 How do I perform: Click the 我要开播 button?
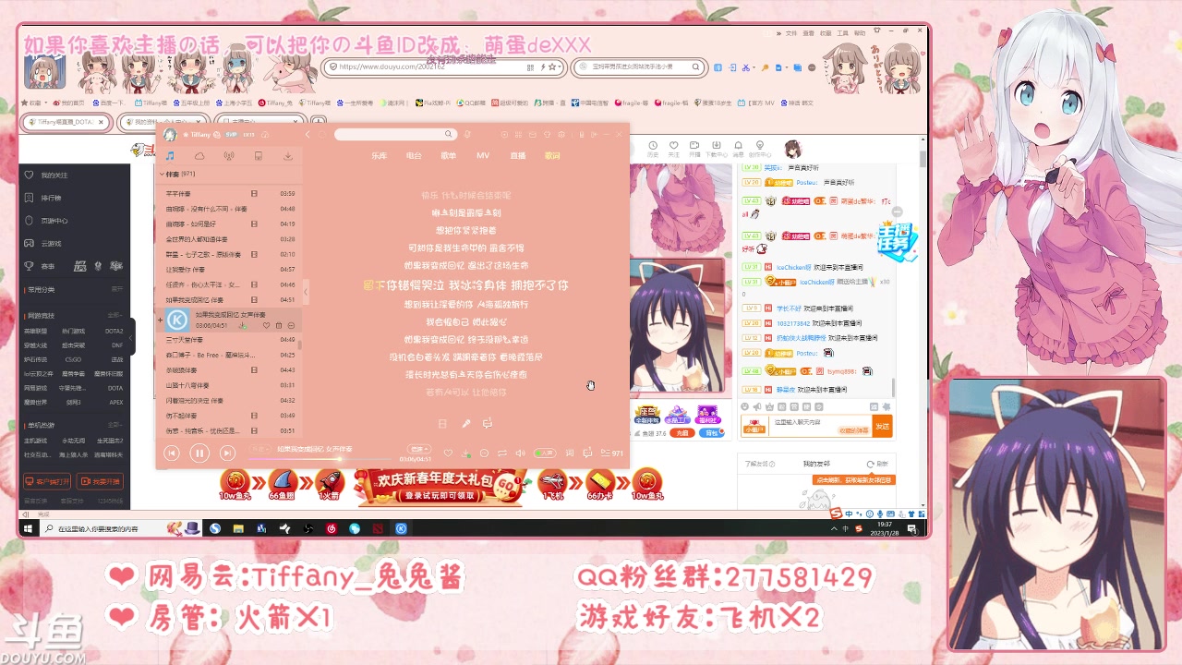point(100,481)
